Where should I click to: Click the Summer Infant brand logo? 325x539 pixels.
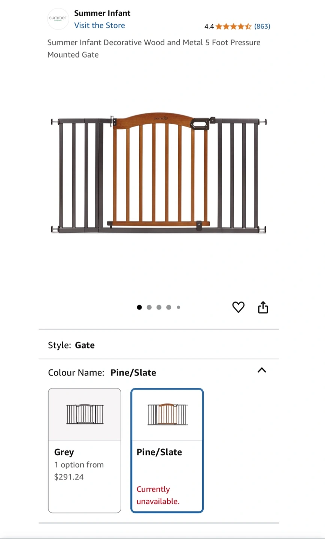coord(58,19)
